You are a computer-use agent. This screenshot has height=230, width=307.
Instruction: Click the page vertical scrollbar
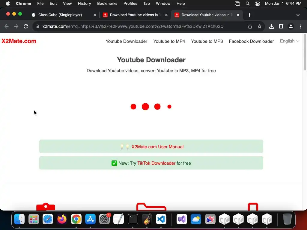click(305, 52)
